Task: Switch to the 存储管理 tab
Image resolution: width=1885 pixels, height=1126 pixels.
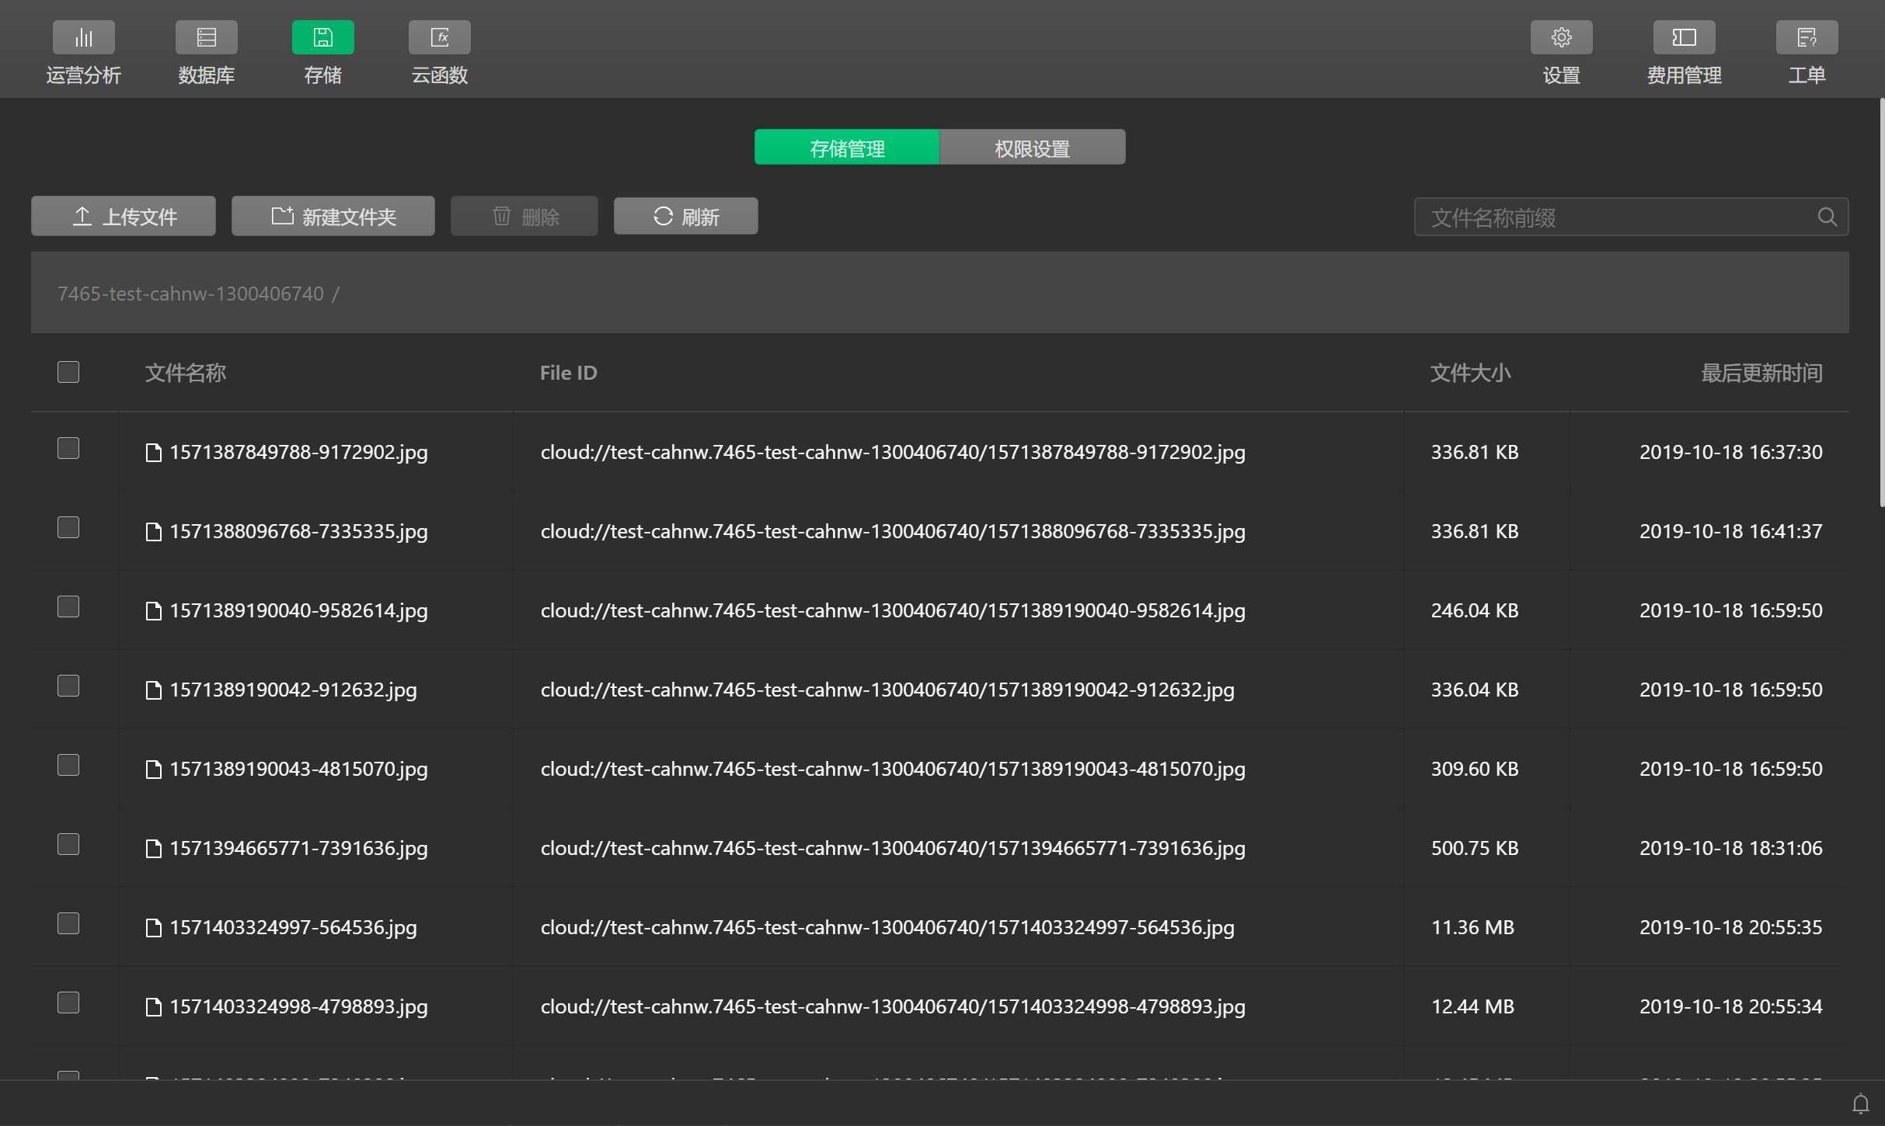Action: click(x=847, y=148)
